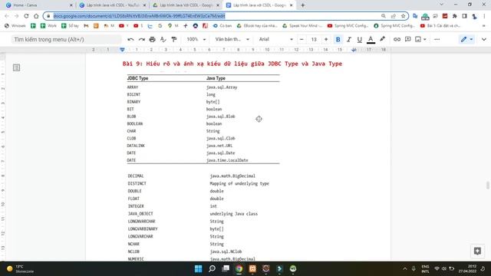Open the Cơ bản bookmark
This screenshot has height=276, width=491.
coord(222,25)
